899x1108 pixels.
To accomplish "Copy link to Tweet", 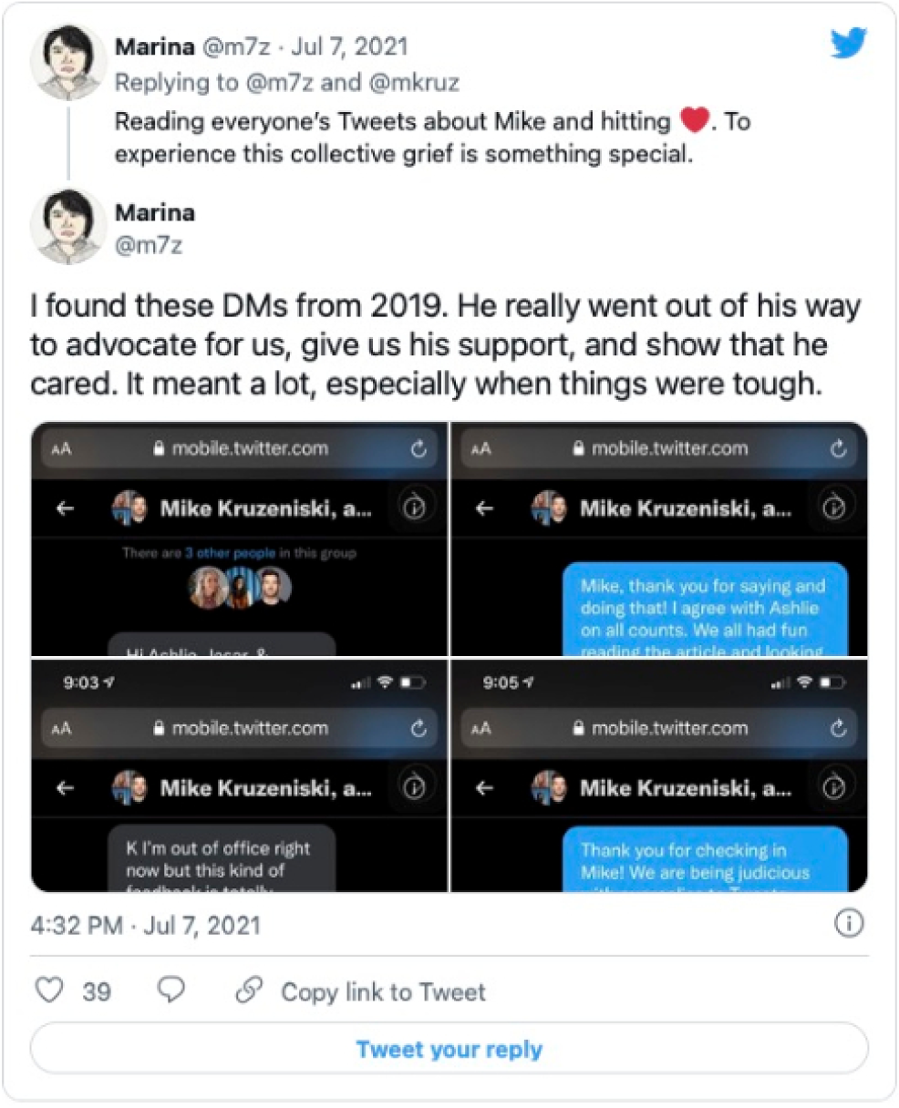I will pos(383,992).
